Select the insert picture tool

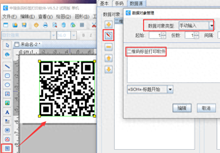[7, 94]
